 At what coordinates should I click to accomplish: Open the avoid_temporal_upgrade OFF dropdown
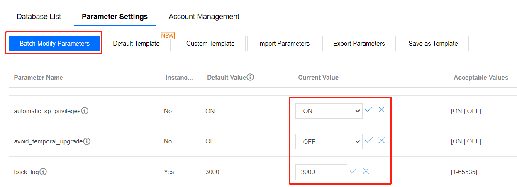coord(329,141)
